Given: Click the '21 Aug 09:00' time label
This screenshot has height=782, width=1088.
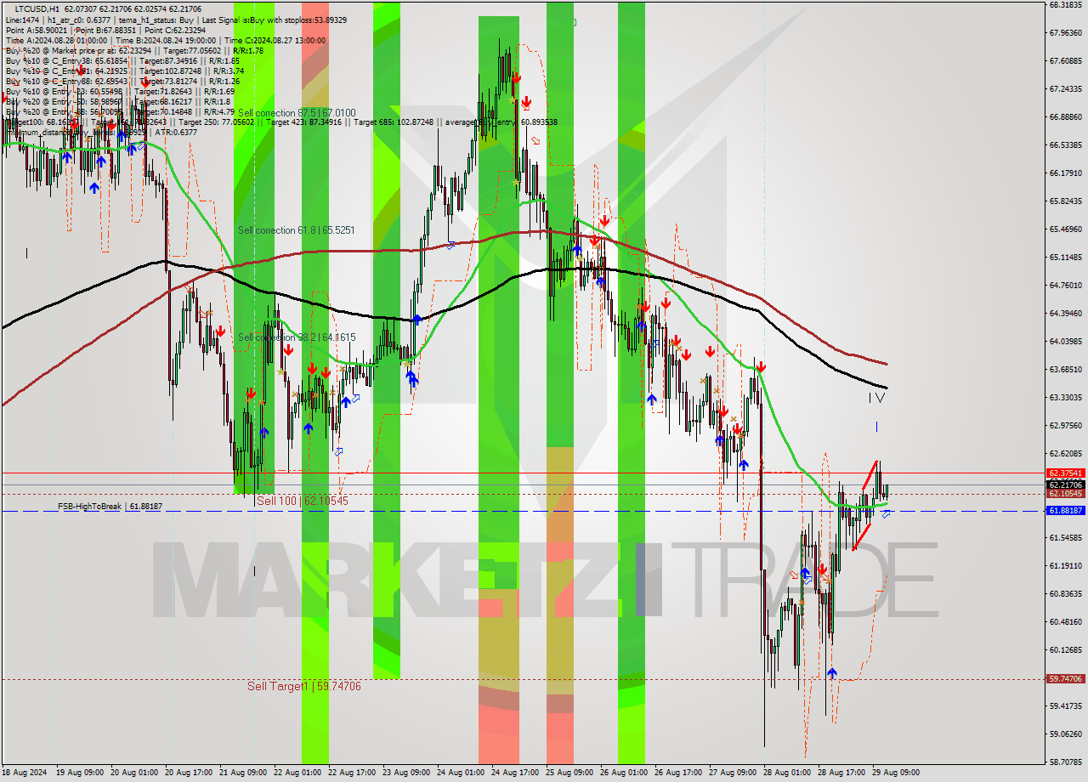Looking at the screenshot, I should pyautogui.click(x=243, y=773).
